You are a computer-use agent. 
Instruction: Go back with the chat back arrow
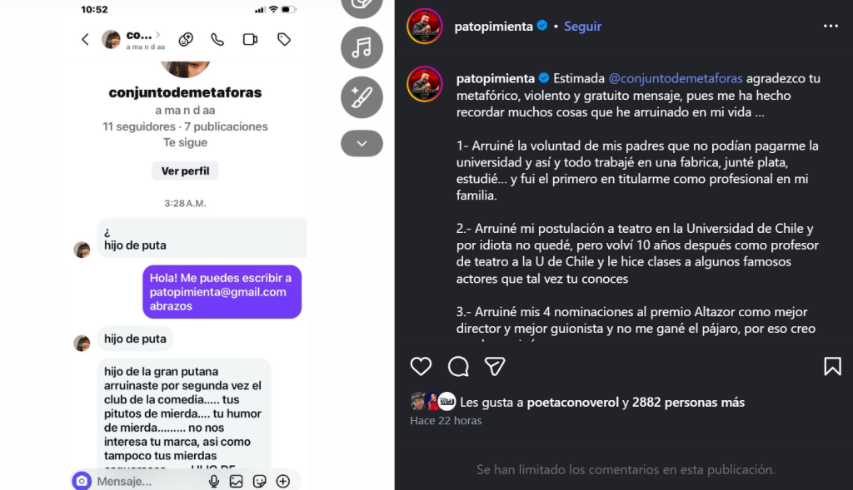pos(86,39)
